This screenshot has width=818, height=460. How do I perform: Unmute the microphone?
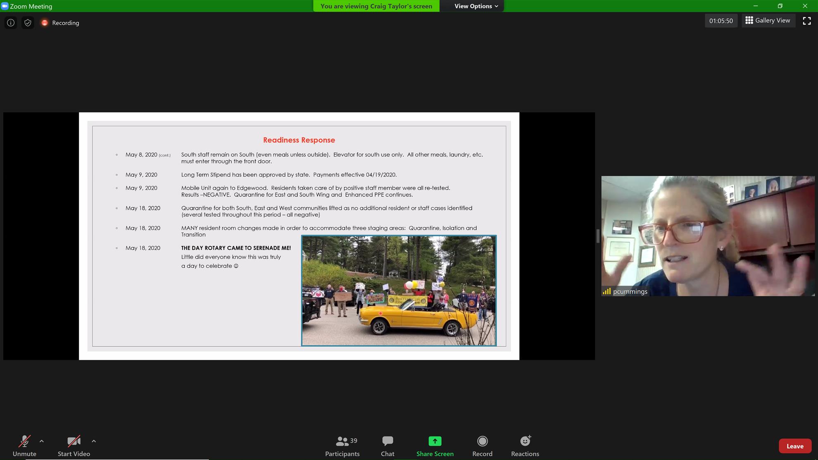24,446
